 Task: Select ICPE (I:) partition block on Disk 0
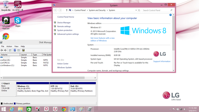pyautogui.click(x=59, y=89)
